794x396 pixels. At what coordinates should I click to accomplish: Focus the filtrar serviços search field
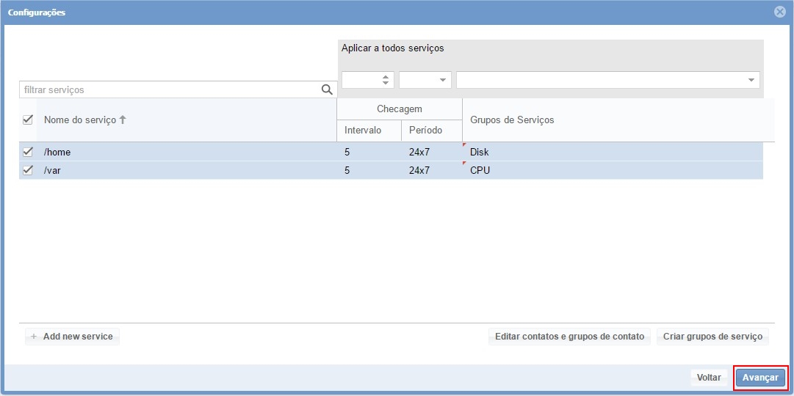pyautogui.click(x=169, y=89)
